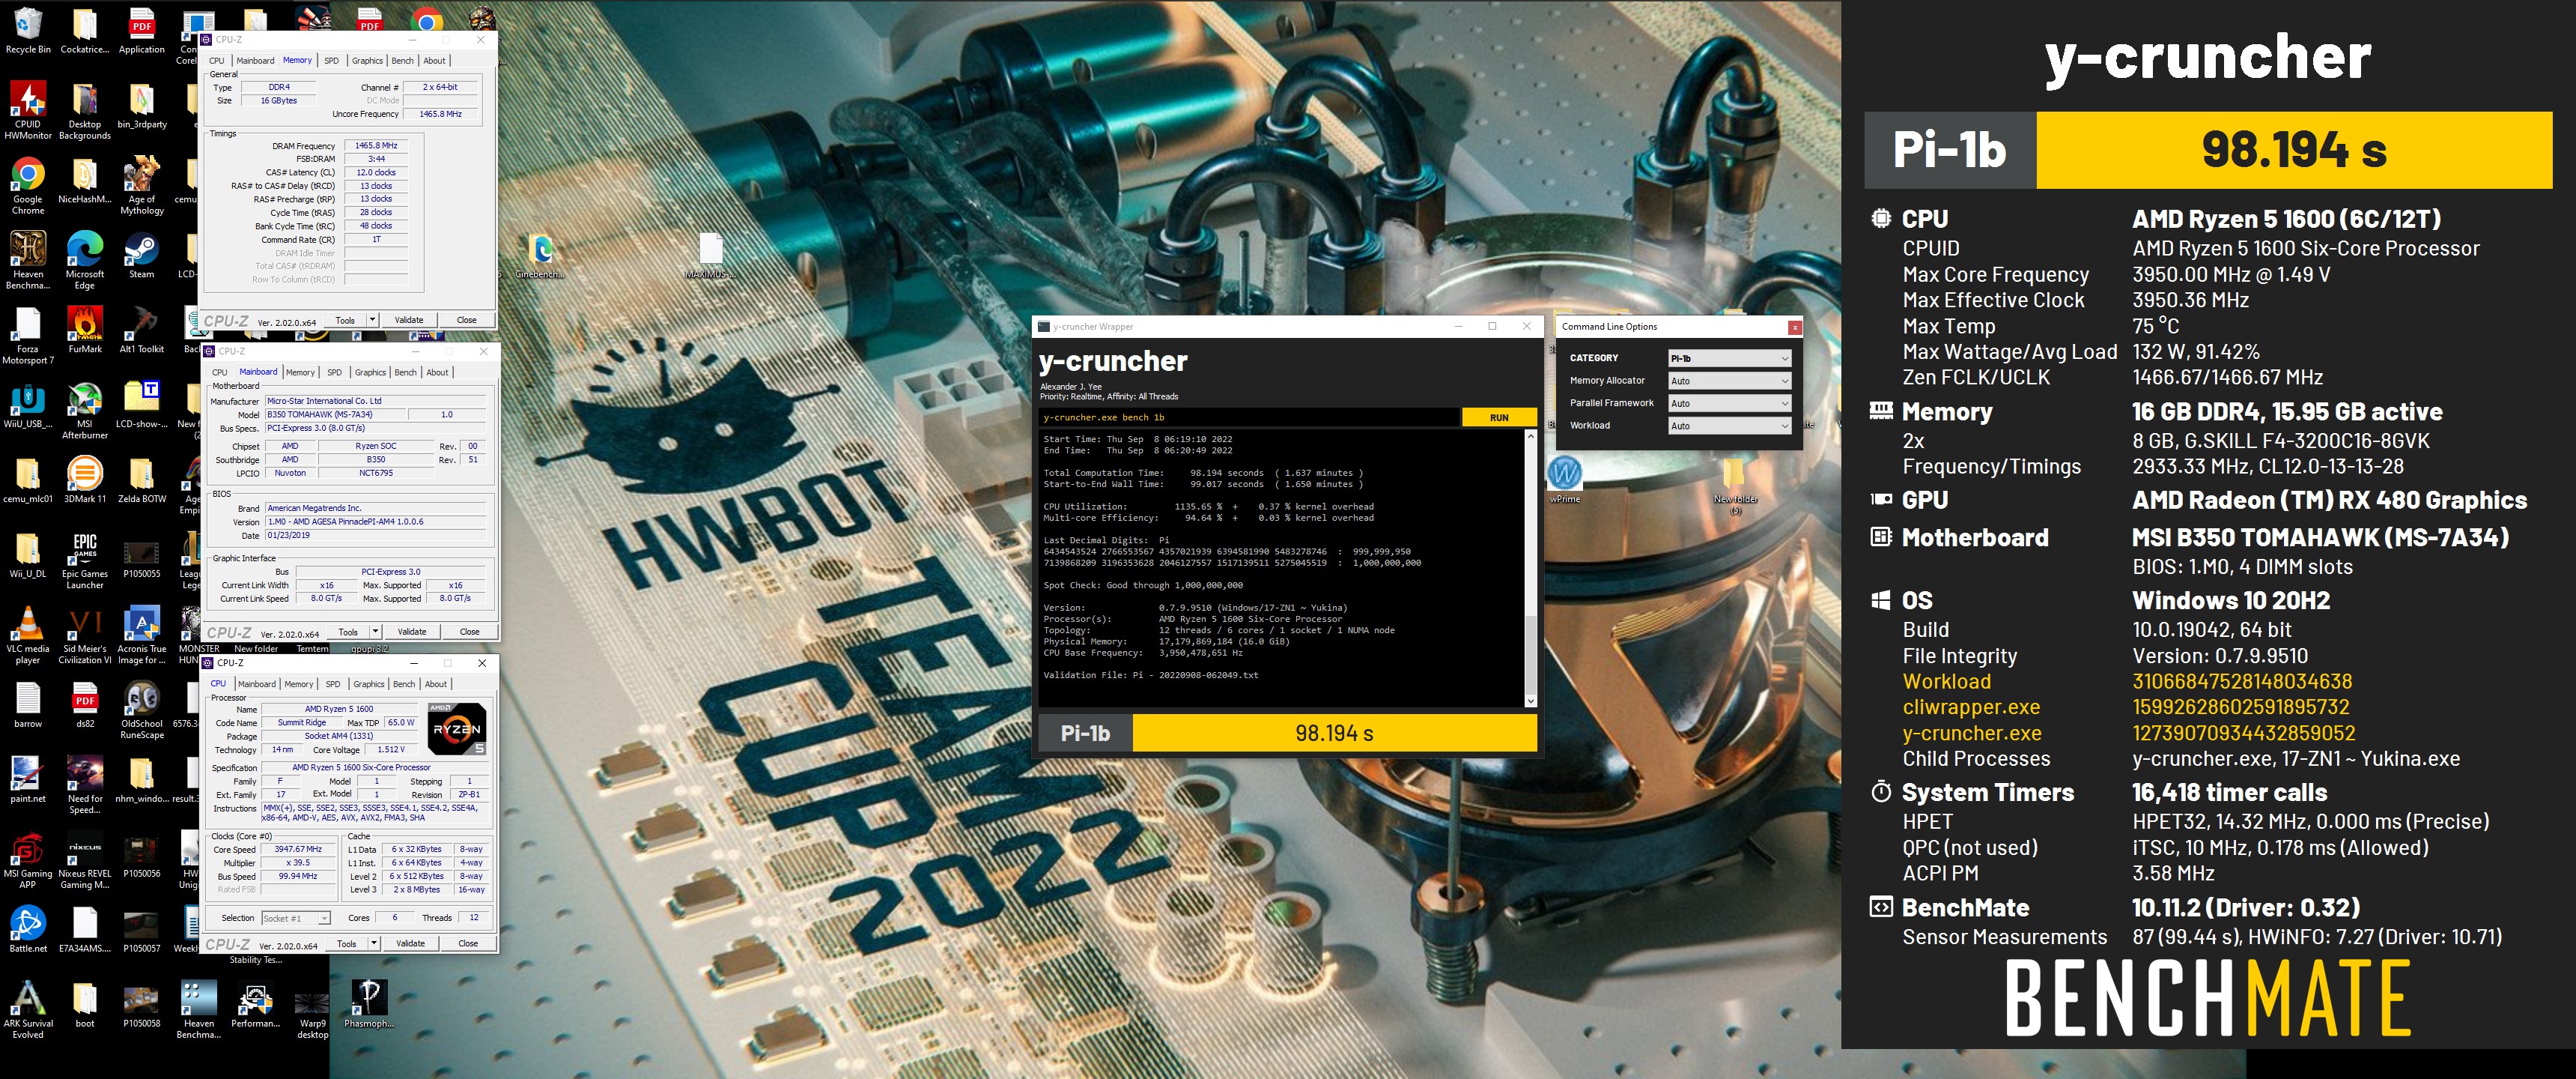Open Battle.net desktop shortcut
The height and width of the screenshot is (1079, 2576).
[x=28, y=929]
